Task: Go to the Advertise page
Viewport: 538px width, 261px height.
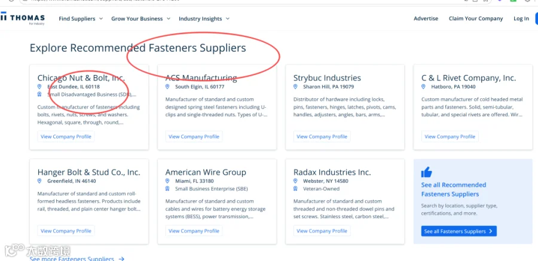Action: tap(426, 19)
